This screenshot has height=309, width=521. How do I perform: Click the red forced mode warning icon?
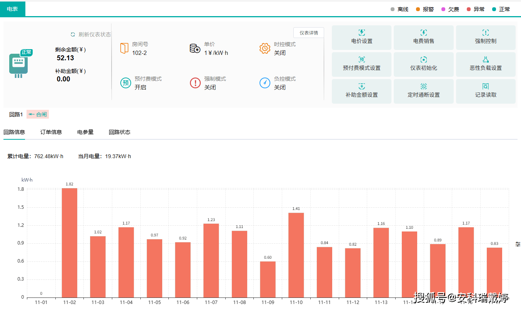(195, 83)
